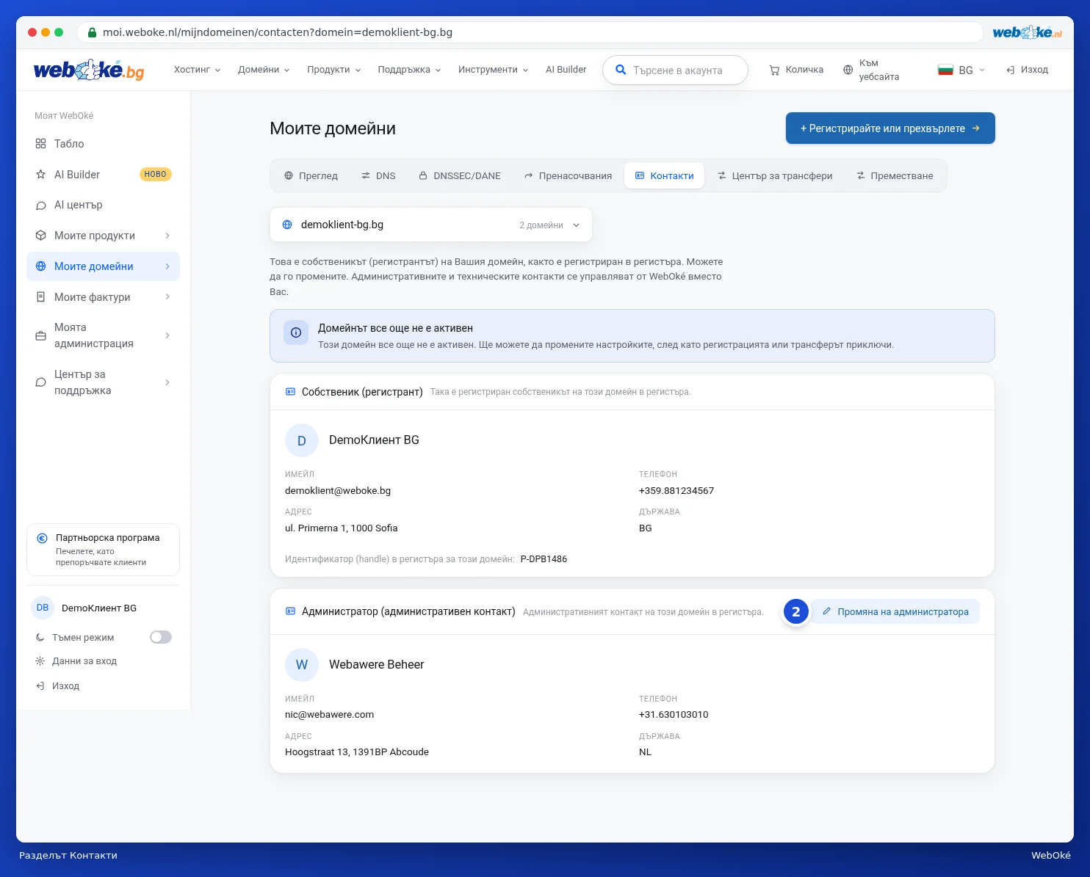Switch to the Преглед tab
The width and height of the screenshot is (1090, 877).
click(311, 176)
